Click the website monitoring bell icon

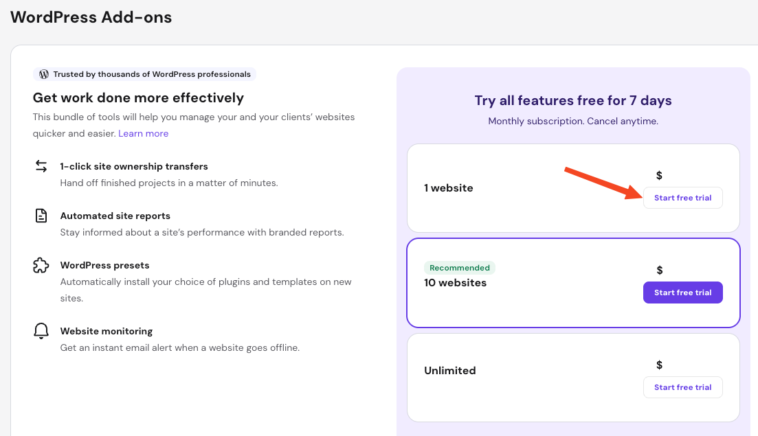click(x=41, y=331)
